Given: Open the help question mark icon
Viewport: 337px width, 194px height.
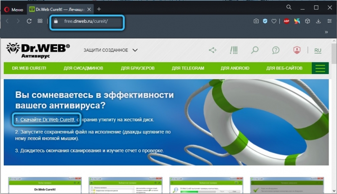Looking at the screenshot, I should tap(276, 50).
